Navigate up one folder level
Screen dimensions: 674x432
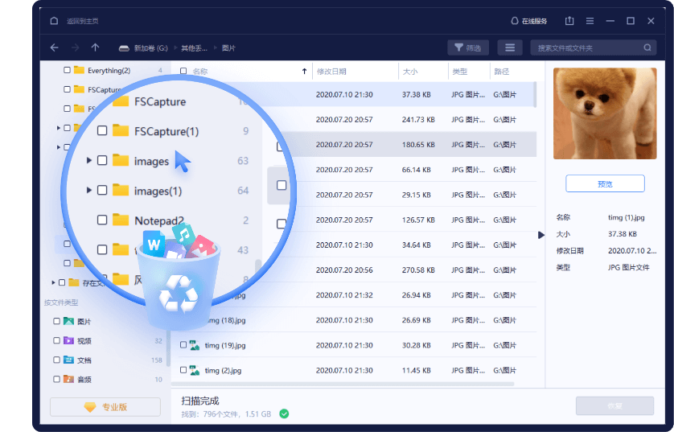point(96,47)
